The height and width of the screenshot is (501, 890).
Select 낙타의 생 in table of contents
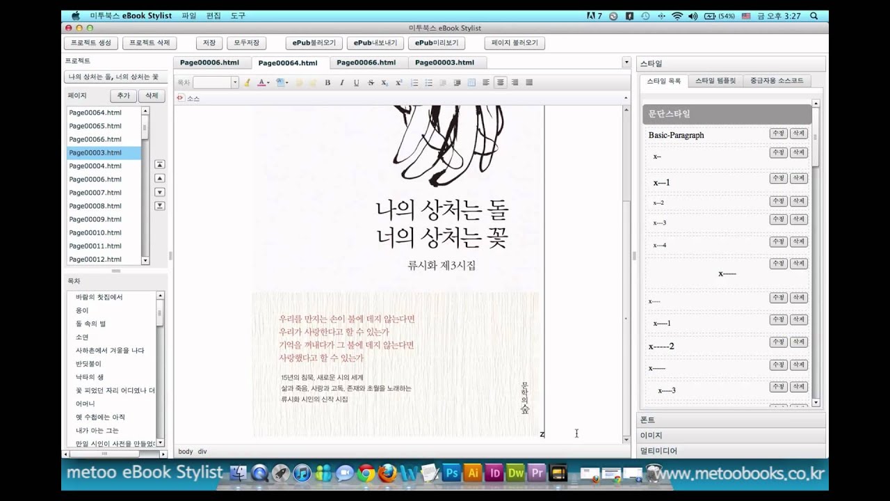(x=111, y=377)
